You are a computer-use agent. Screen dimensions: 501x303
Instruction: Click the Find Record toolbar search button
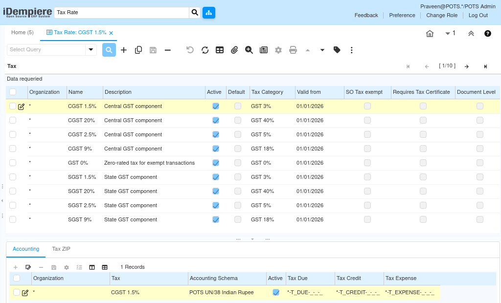(x=109, y=50)
